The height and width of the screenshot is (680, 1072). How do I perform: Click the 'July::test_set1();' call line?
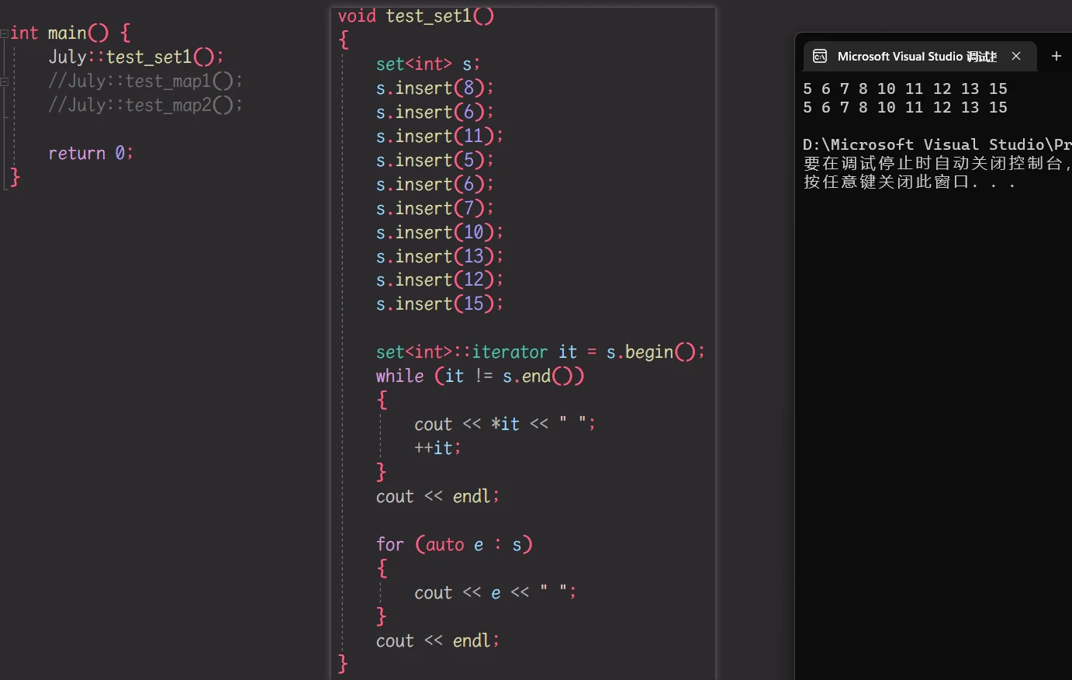[x=136, y=57]
